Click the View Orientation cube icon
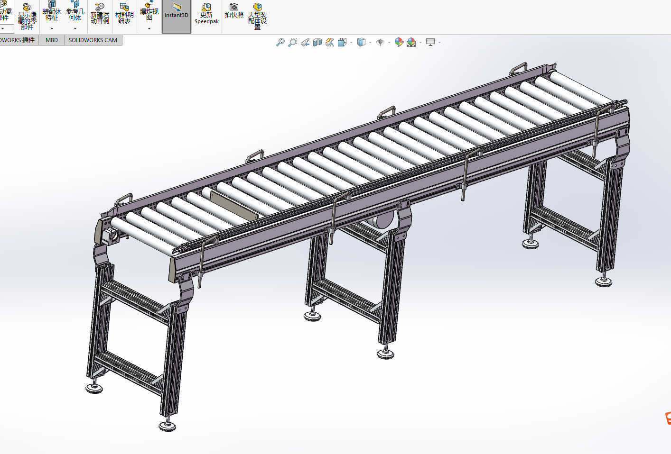Screen dimensions: 671x454 click(x=342, y=42)
